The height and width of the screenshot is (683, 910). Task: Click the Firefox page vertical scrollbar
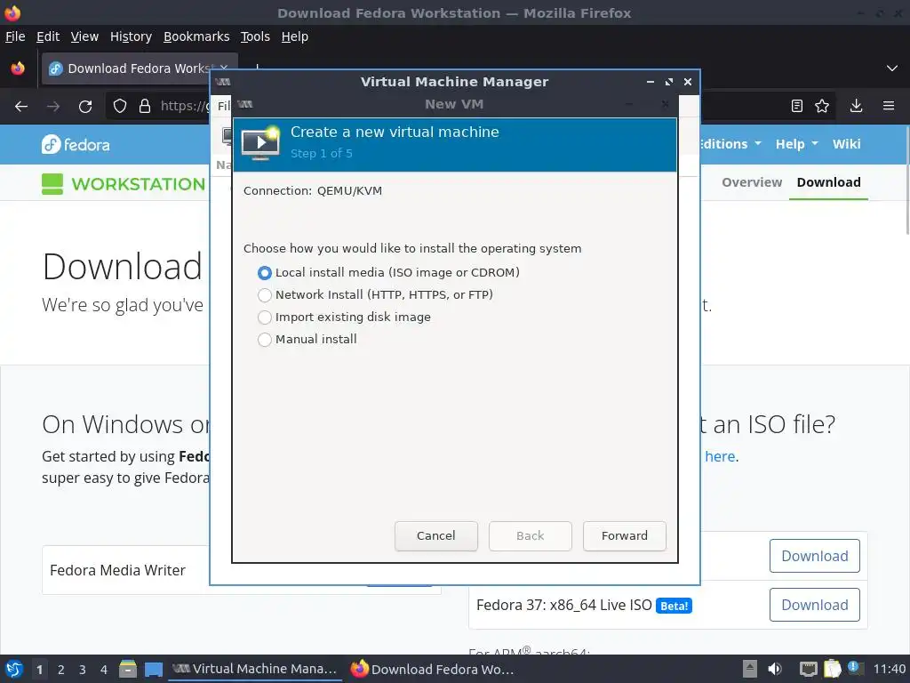[906, 181]
